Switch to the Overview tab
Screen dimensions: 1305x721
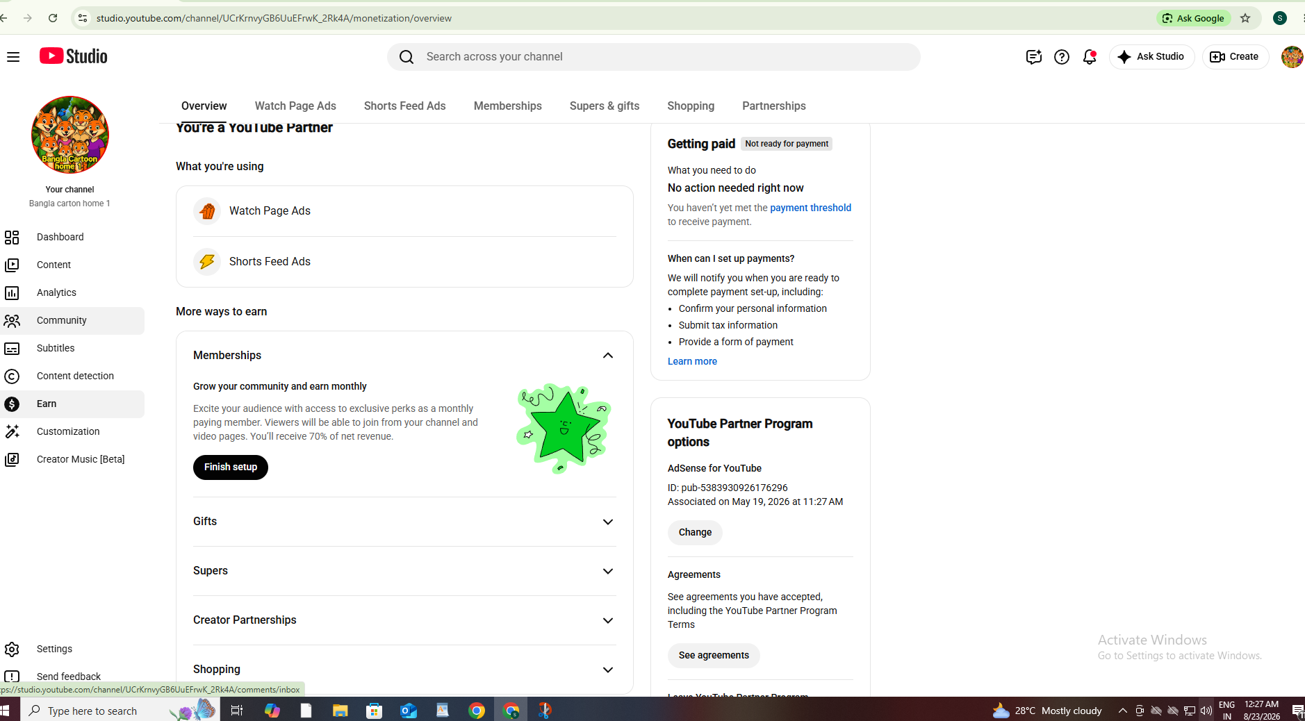(x=204, y=106)
